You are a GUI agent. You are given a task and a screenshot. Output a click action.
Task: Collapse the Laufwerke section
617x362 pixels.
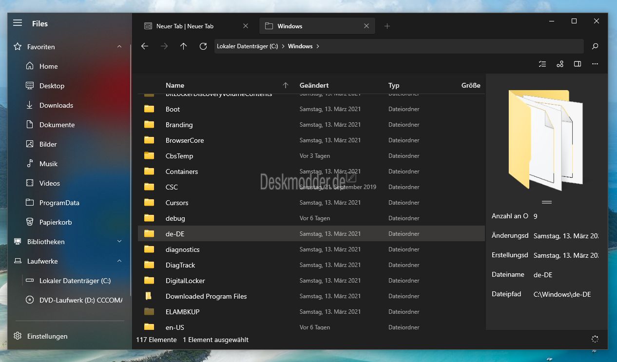pyautogui.click(x=119, y=261)
